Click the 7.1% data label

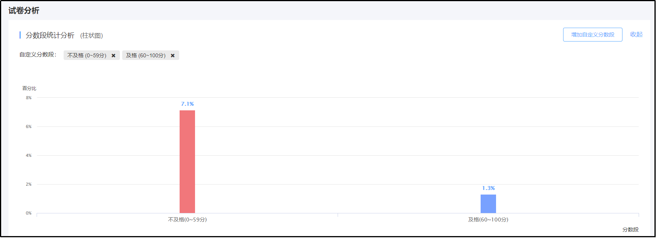pos(187,104)
